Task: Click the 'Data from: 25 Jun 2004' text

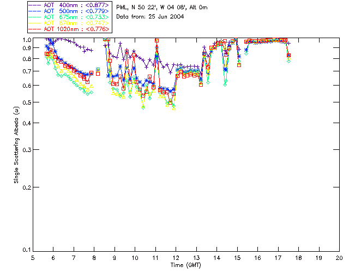Action: click(x=150, y=16)
